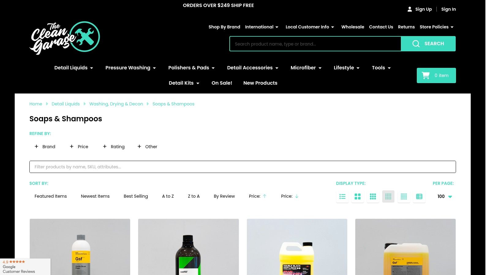Select the three-column grid display icon
The image size is (490, 275).
pos(373,196)
